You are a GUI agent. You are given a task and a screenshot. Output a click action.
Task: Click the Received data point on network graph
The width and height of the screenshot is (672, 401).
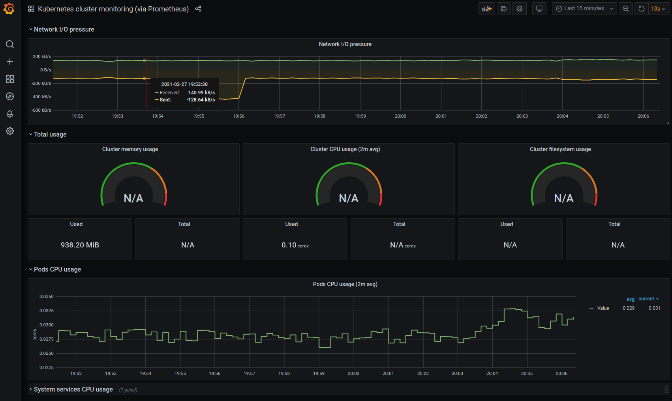(145, 60)
